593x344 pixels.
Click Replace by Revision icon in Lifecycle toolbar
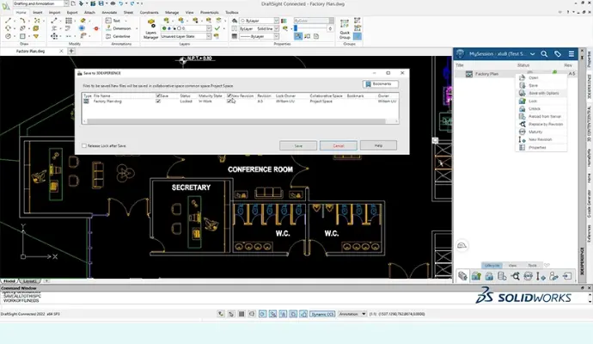click(x=515, y=276)
